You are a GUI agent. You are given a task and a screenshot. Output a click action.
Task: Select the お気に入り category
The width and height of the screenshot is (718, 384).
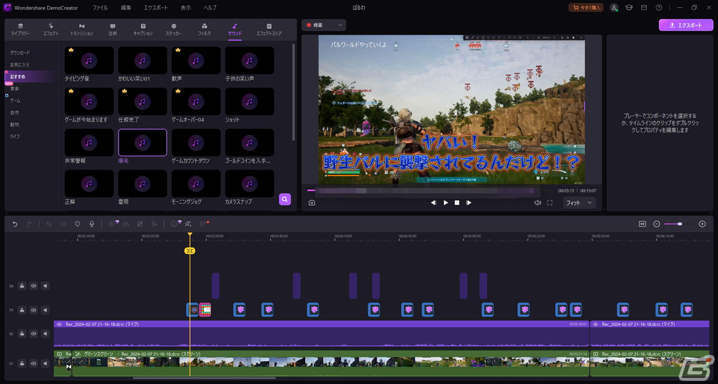(x=20, y=64)
